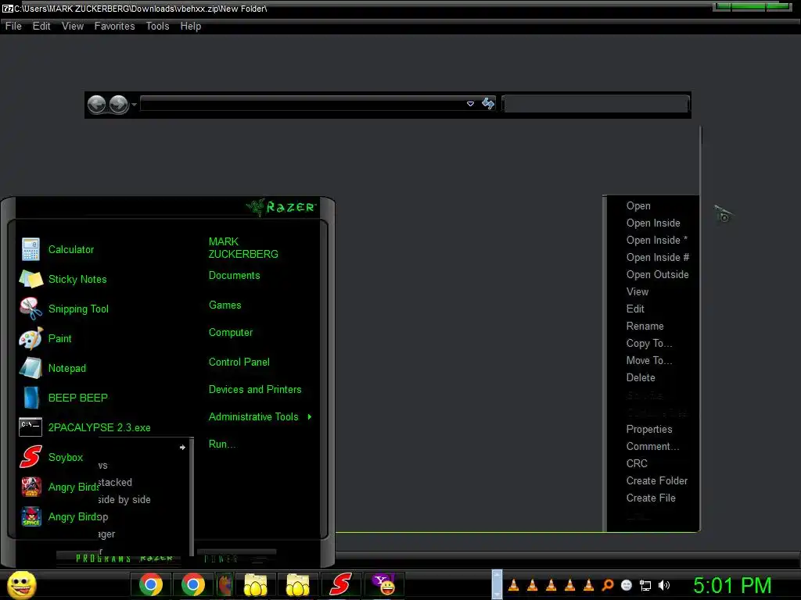801x600 pixels.
Task: Open Properties from the context menu
Action: pos(649,429)
